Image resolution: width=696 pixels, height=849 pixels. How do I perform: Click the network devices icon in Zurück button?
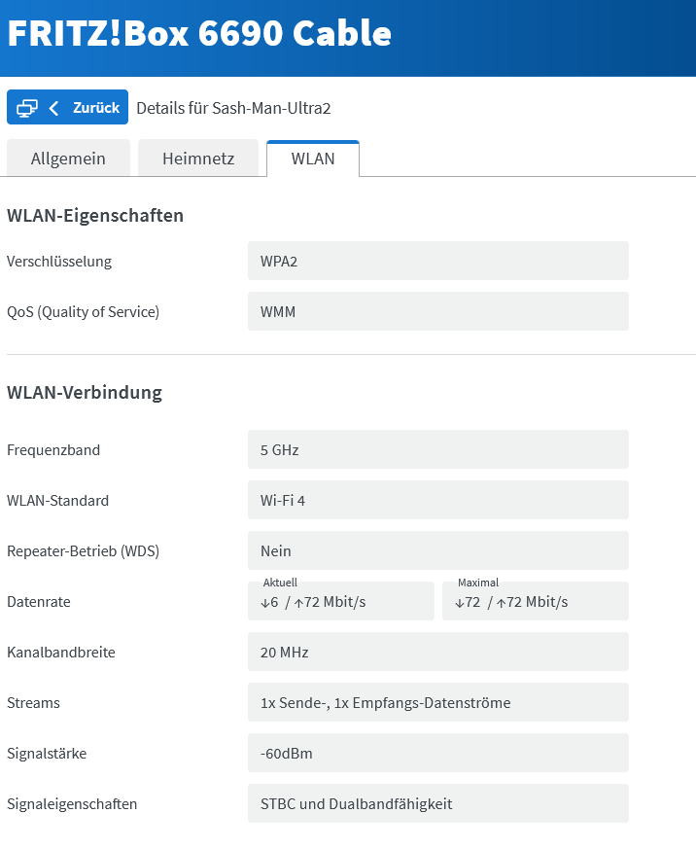27,108
